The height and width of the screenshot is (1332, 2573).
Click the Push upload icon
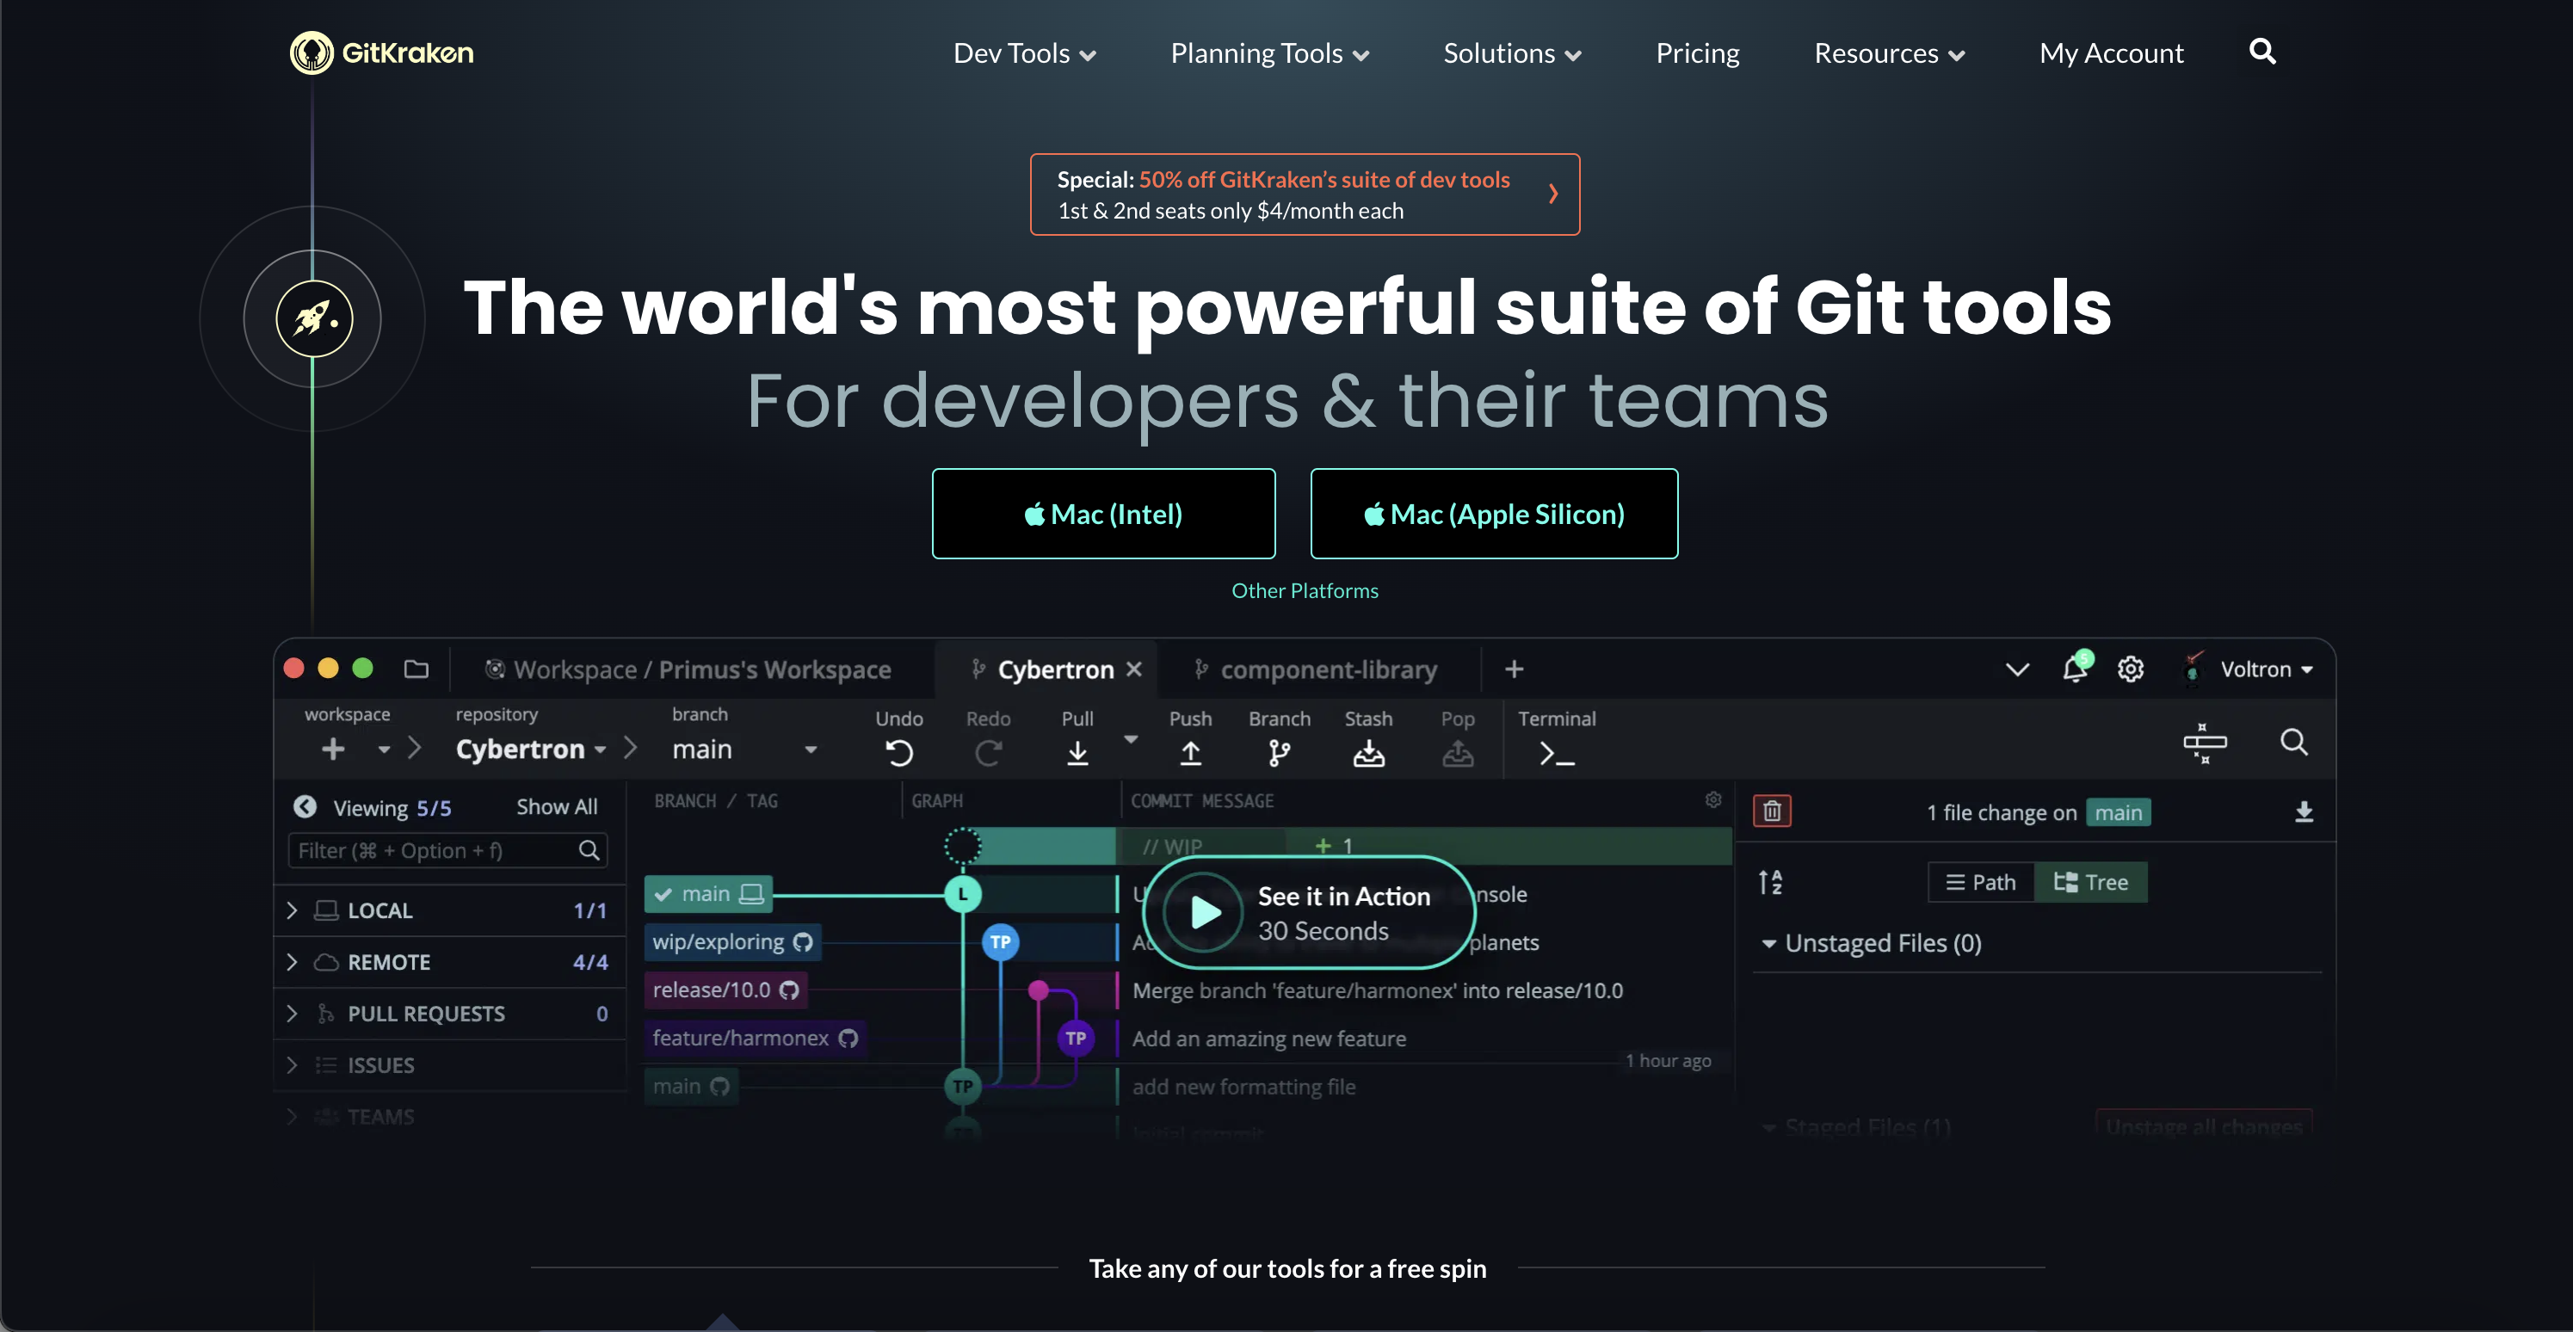(x=1189, y=753)
